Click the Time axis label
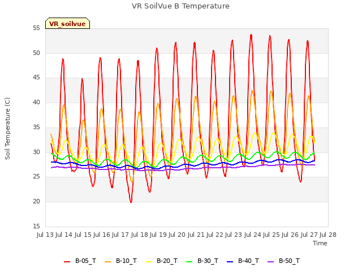The width and height of the screenshot is (362, 272). [x=320, y=243]
